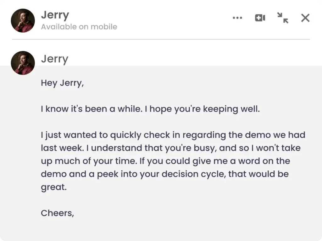
Task: Click the 'Cheers,' sign-off line
Action: coord(57,213)
